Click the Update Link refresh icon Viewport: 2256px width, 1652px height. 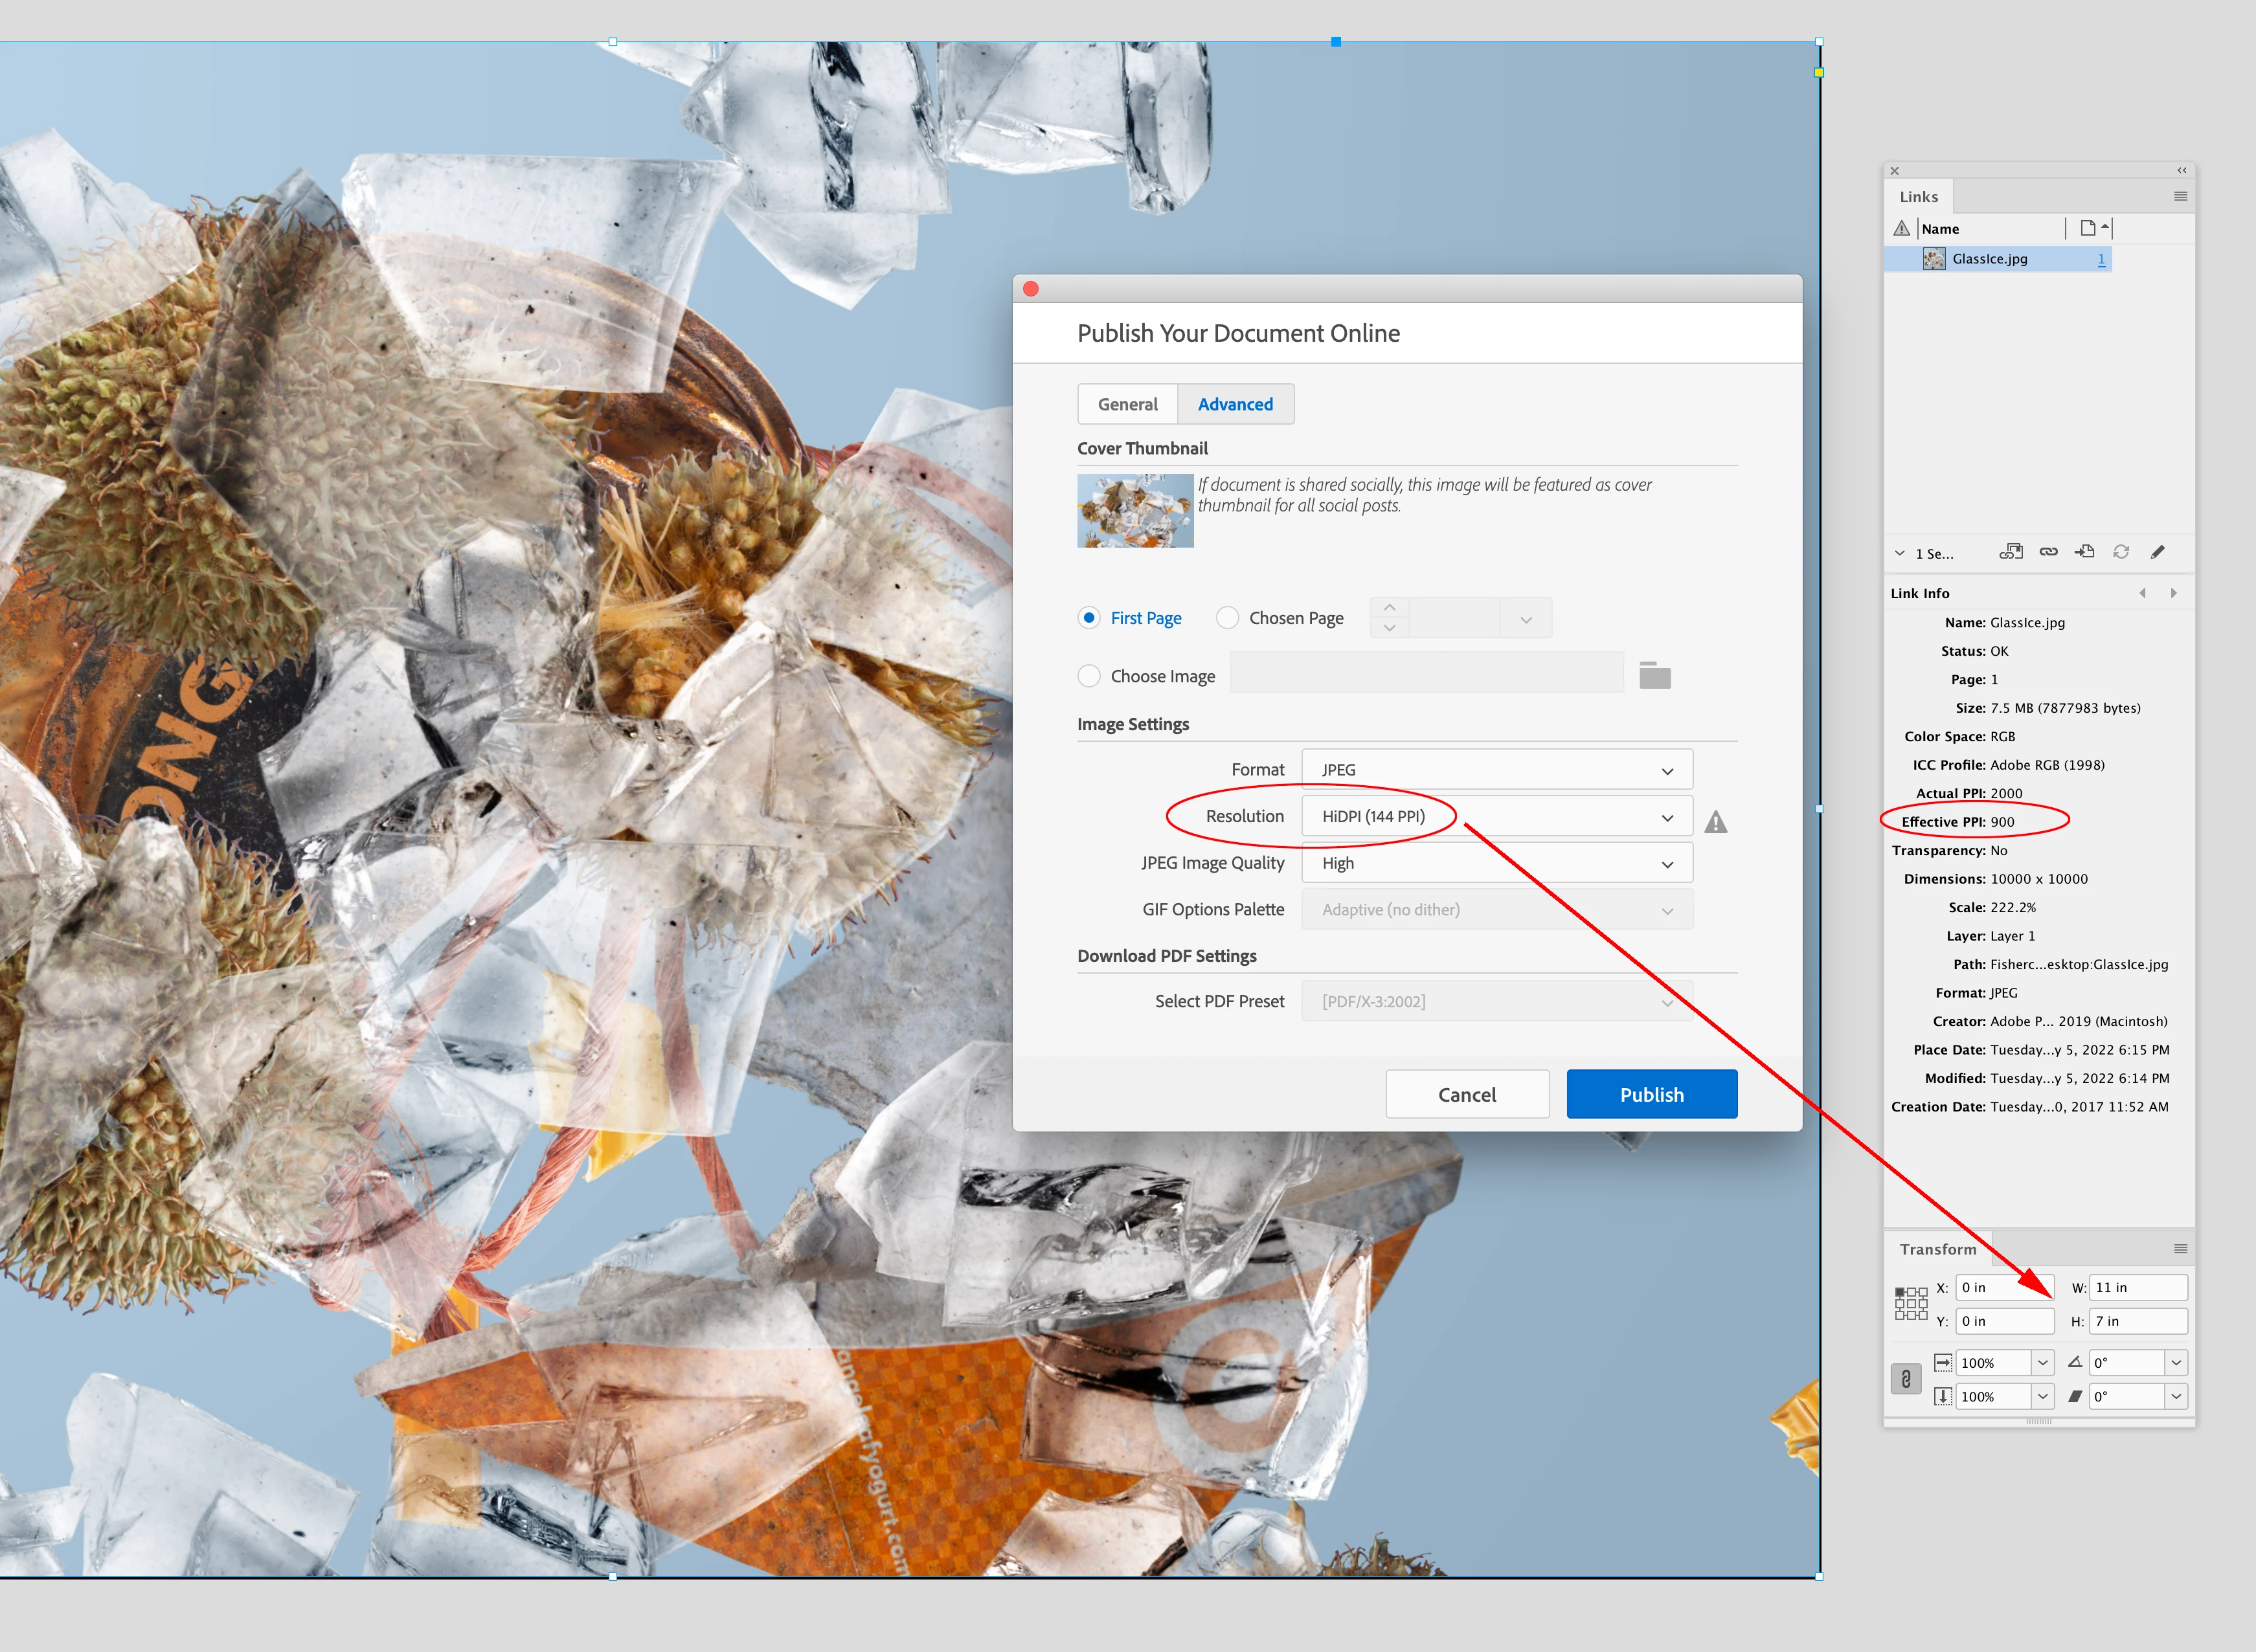click(x=2121, y=552)
